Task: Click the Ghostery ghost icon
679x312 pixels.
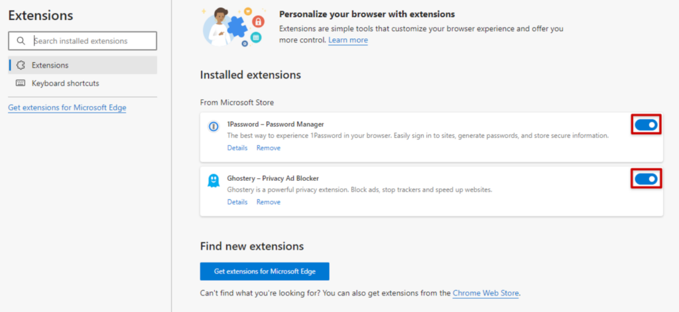Action: pyautogui.click(x=214, y=181)
